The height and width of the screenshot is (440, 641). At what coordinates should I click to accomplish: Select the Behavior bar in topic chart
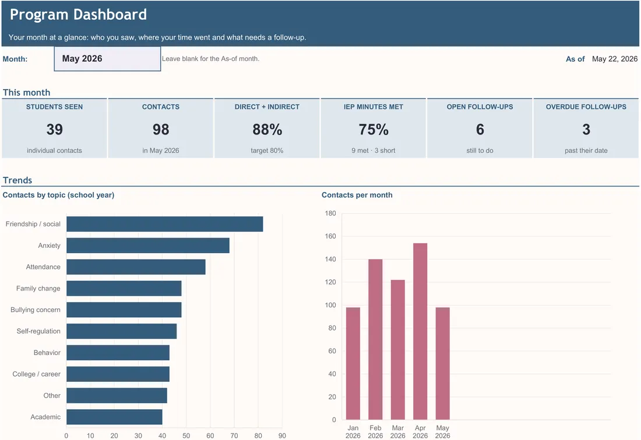(118, 353)
